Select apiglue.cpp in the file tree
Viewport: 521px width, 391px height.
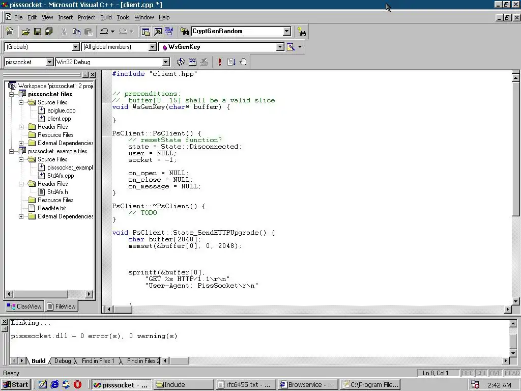tap(61, 110)
